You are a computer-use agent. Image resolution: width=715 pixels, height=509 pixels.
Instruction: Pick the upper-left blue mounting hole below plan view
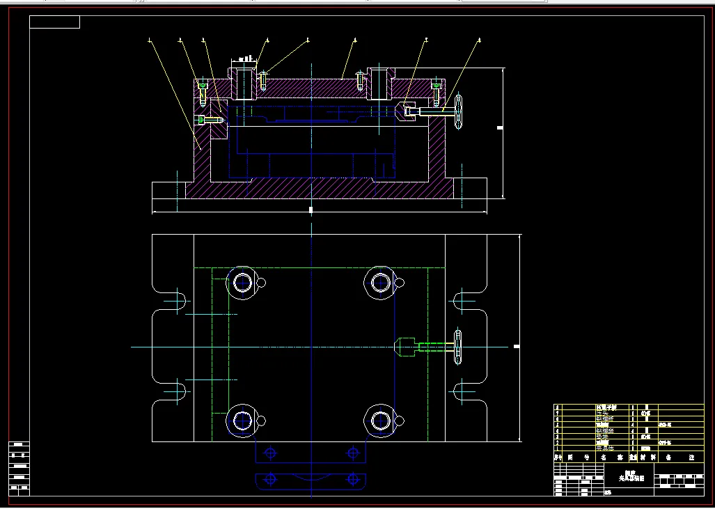click(270, 453)
